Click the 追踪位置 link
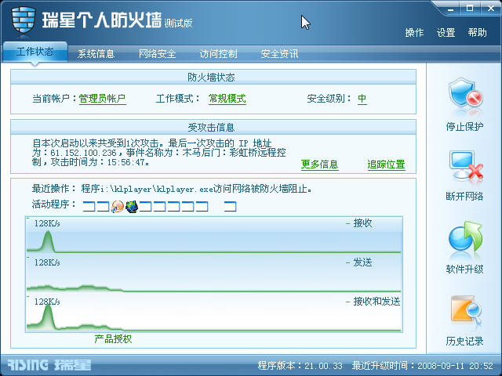This screenshot has height=376, width=502. pyautogui.click(x=387, y=164)
